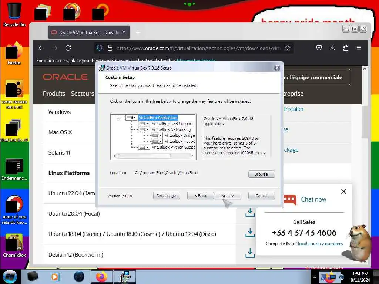Select Endermanc... desktop icon

pos(14,169)
